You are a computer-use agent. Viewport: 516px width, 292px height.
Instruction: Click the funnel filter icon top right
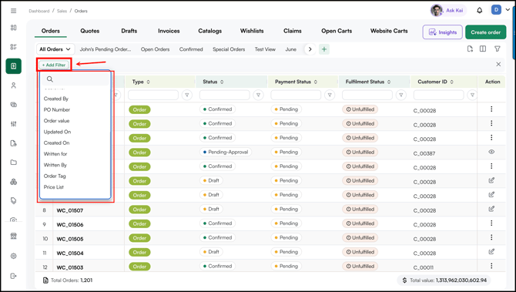coord(498,49)
